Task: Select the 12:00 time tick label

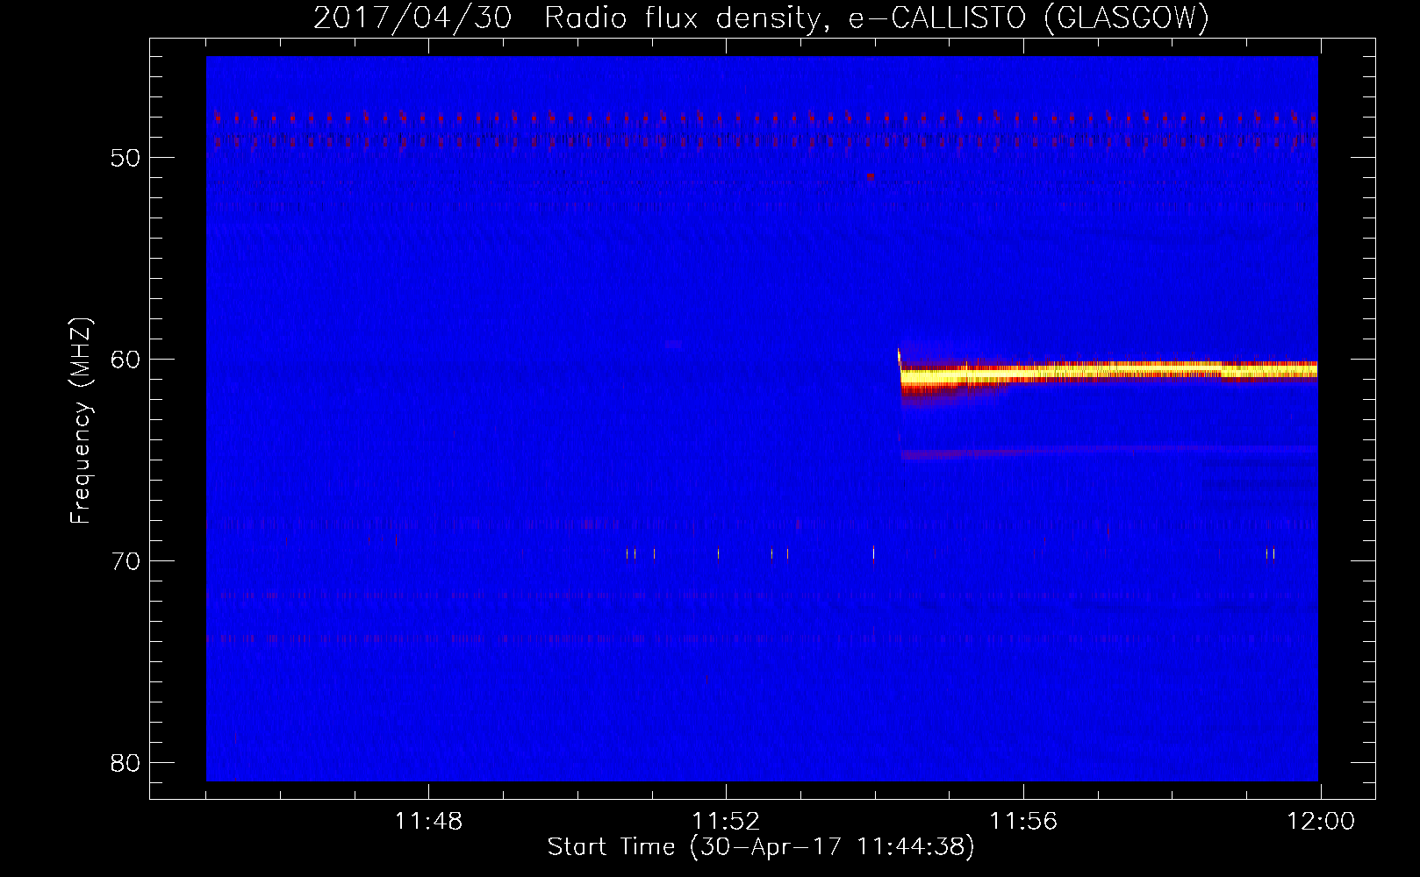Action: 1321,822
